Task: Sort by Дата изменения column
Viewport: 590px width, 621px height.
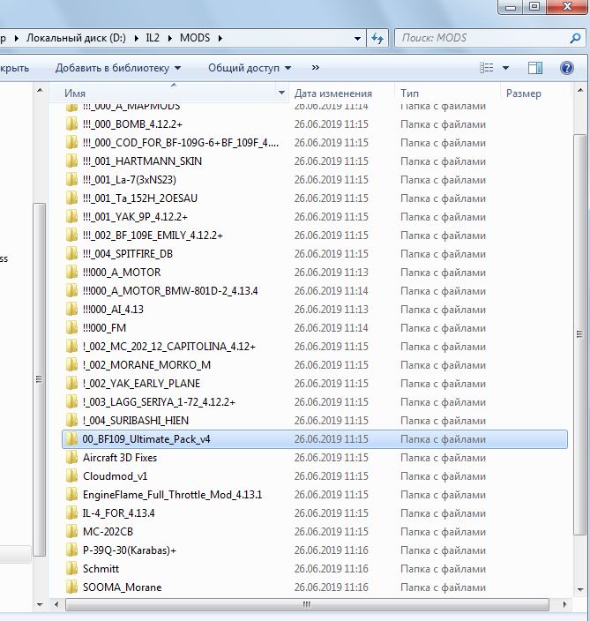Action: (333, 94)
